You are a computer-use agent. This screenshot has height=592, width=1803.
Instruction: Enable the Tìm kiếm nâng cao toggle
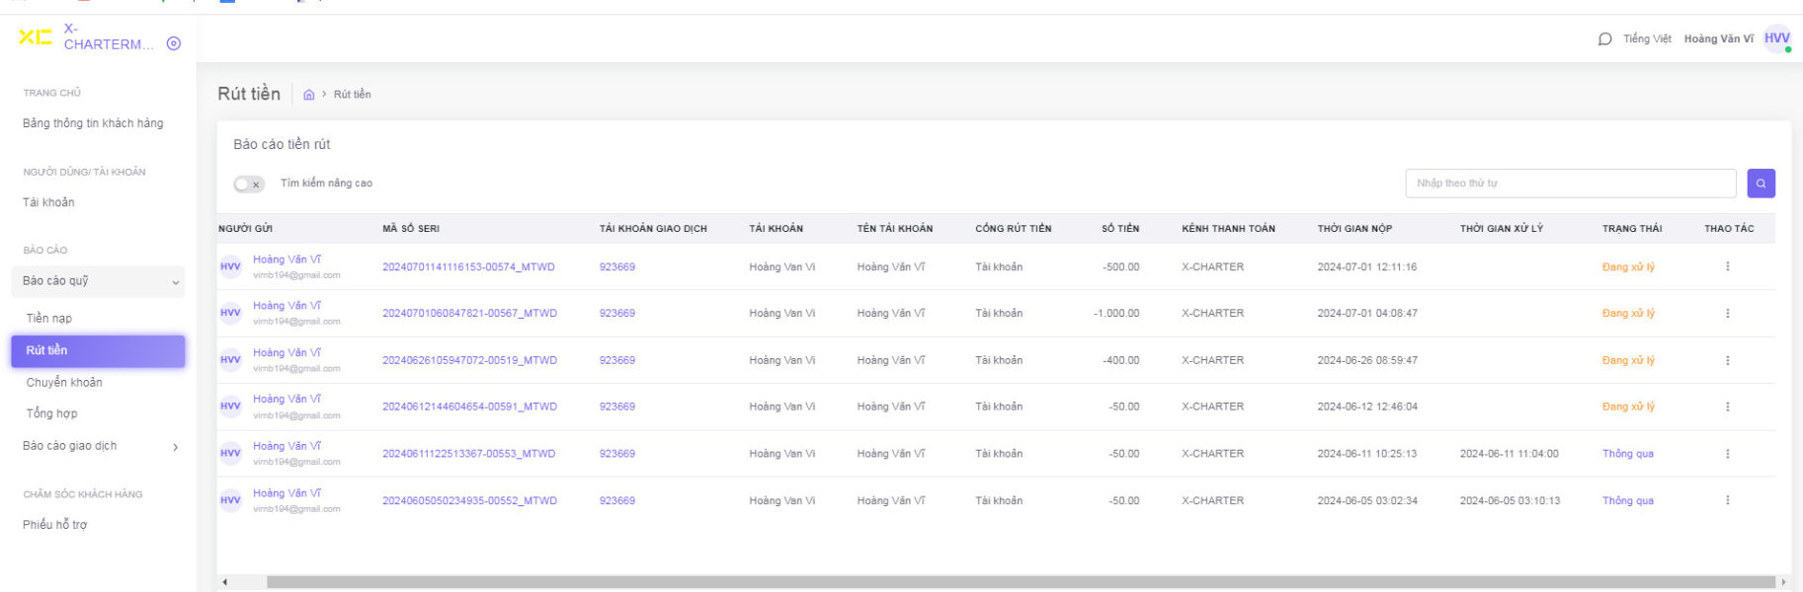(249, 185)
